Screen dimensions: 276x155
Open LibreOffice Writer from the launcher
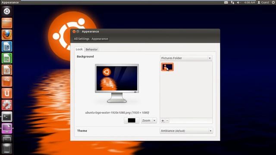pos(7,46)
